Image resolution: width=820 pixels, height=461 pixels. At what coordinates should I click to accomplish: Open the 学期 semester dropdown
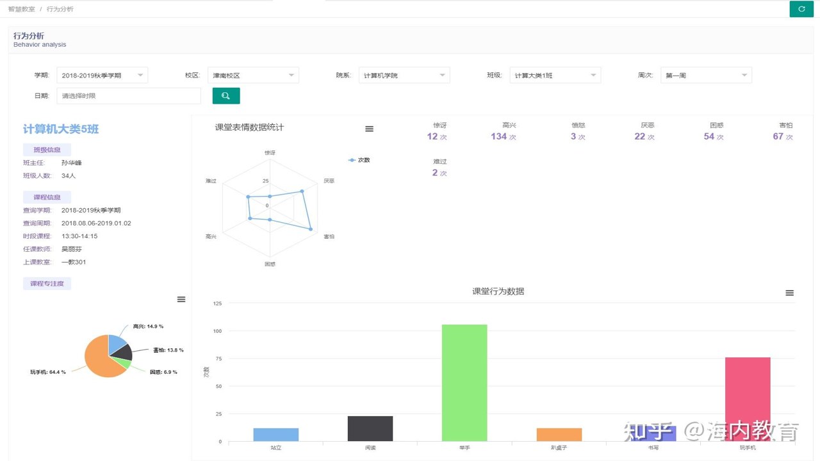pyautogui.click(x=102, y=75)
